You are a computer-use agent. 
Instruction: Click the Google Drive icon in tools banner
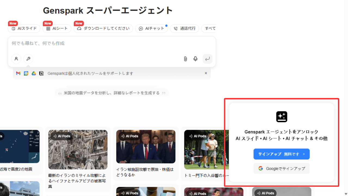[x=34, y=73]
